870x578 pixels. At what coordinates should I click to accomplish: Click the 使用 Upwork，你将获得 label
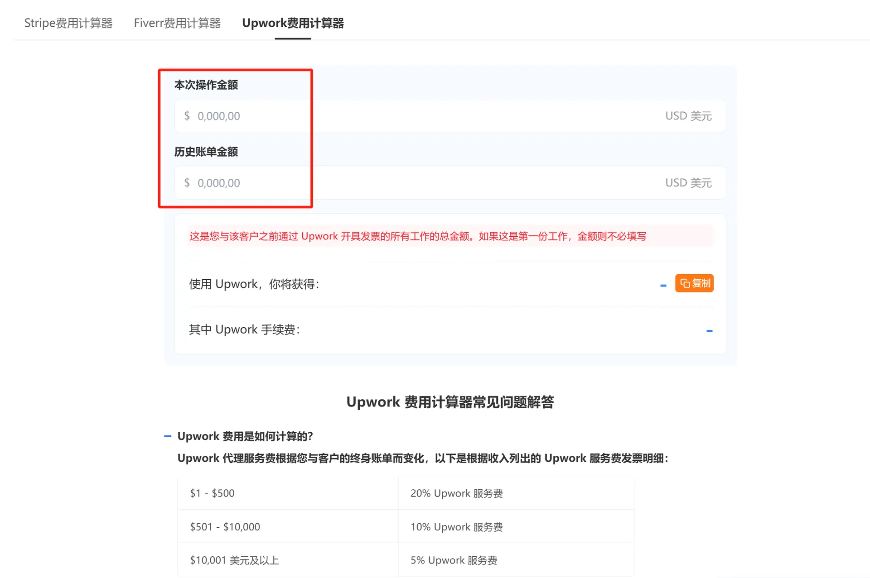click(255, 284)
